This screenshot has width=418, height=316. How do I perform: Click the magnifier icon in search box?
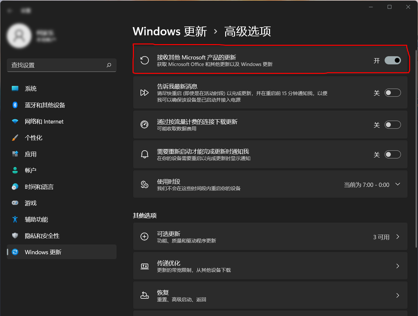[x=109, y=65]
